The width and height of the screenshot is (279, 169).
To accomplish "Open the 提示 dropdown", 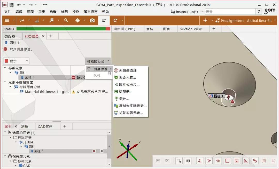I will [16, 61].
